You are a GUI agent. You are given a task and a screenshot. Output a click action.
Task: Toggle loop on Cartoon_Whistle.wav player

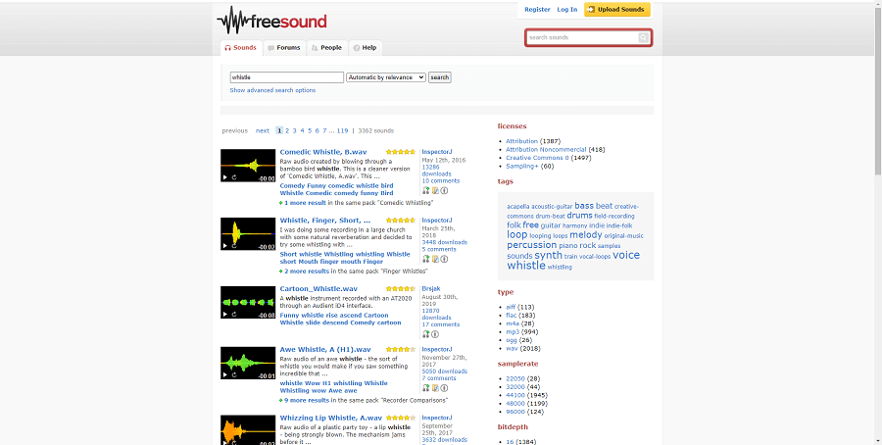[234, 315]
